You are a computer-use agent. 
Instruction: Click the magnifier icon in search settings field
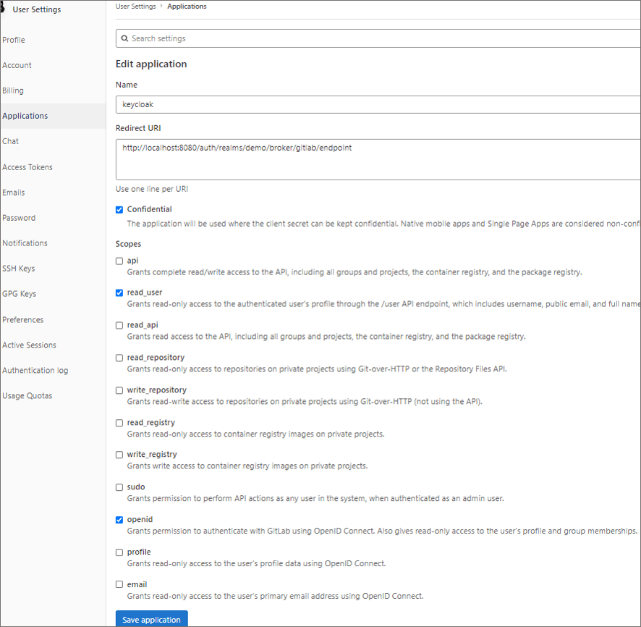pyautogui.click(x=126, y=38)
